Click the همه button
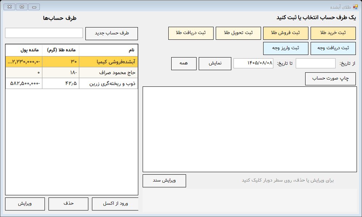Screen dimensions: 362x217 [x=184, y=64]
